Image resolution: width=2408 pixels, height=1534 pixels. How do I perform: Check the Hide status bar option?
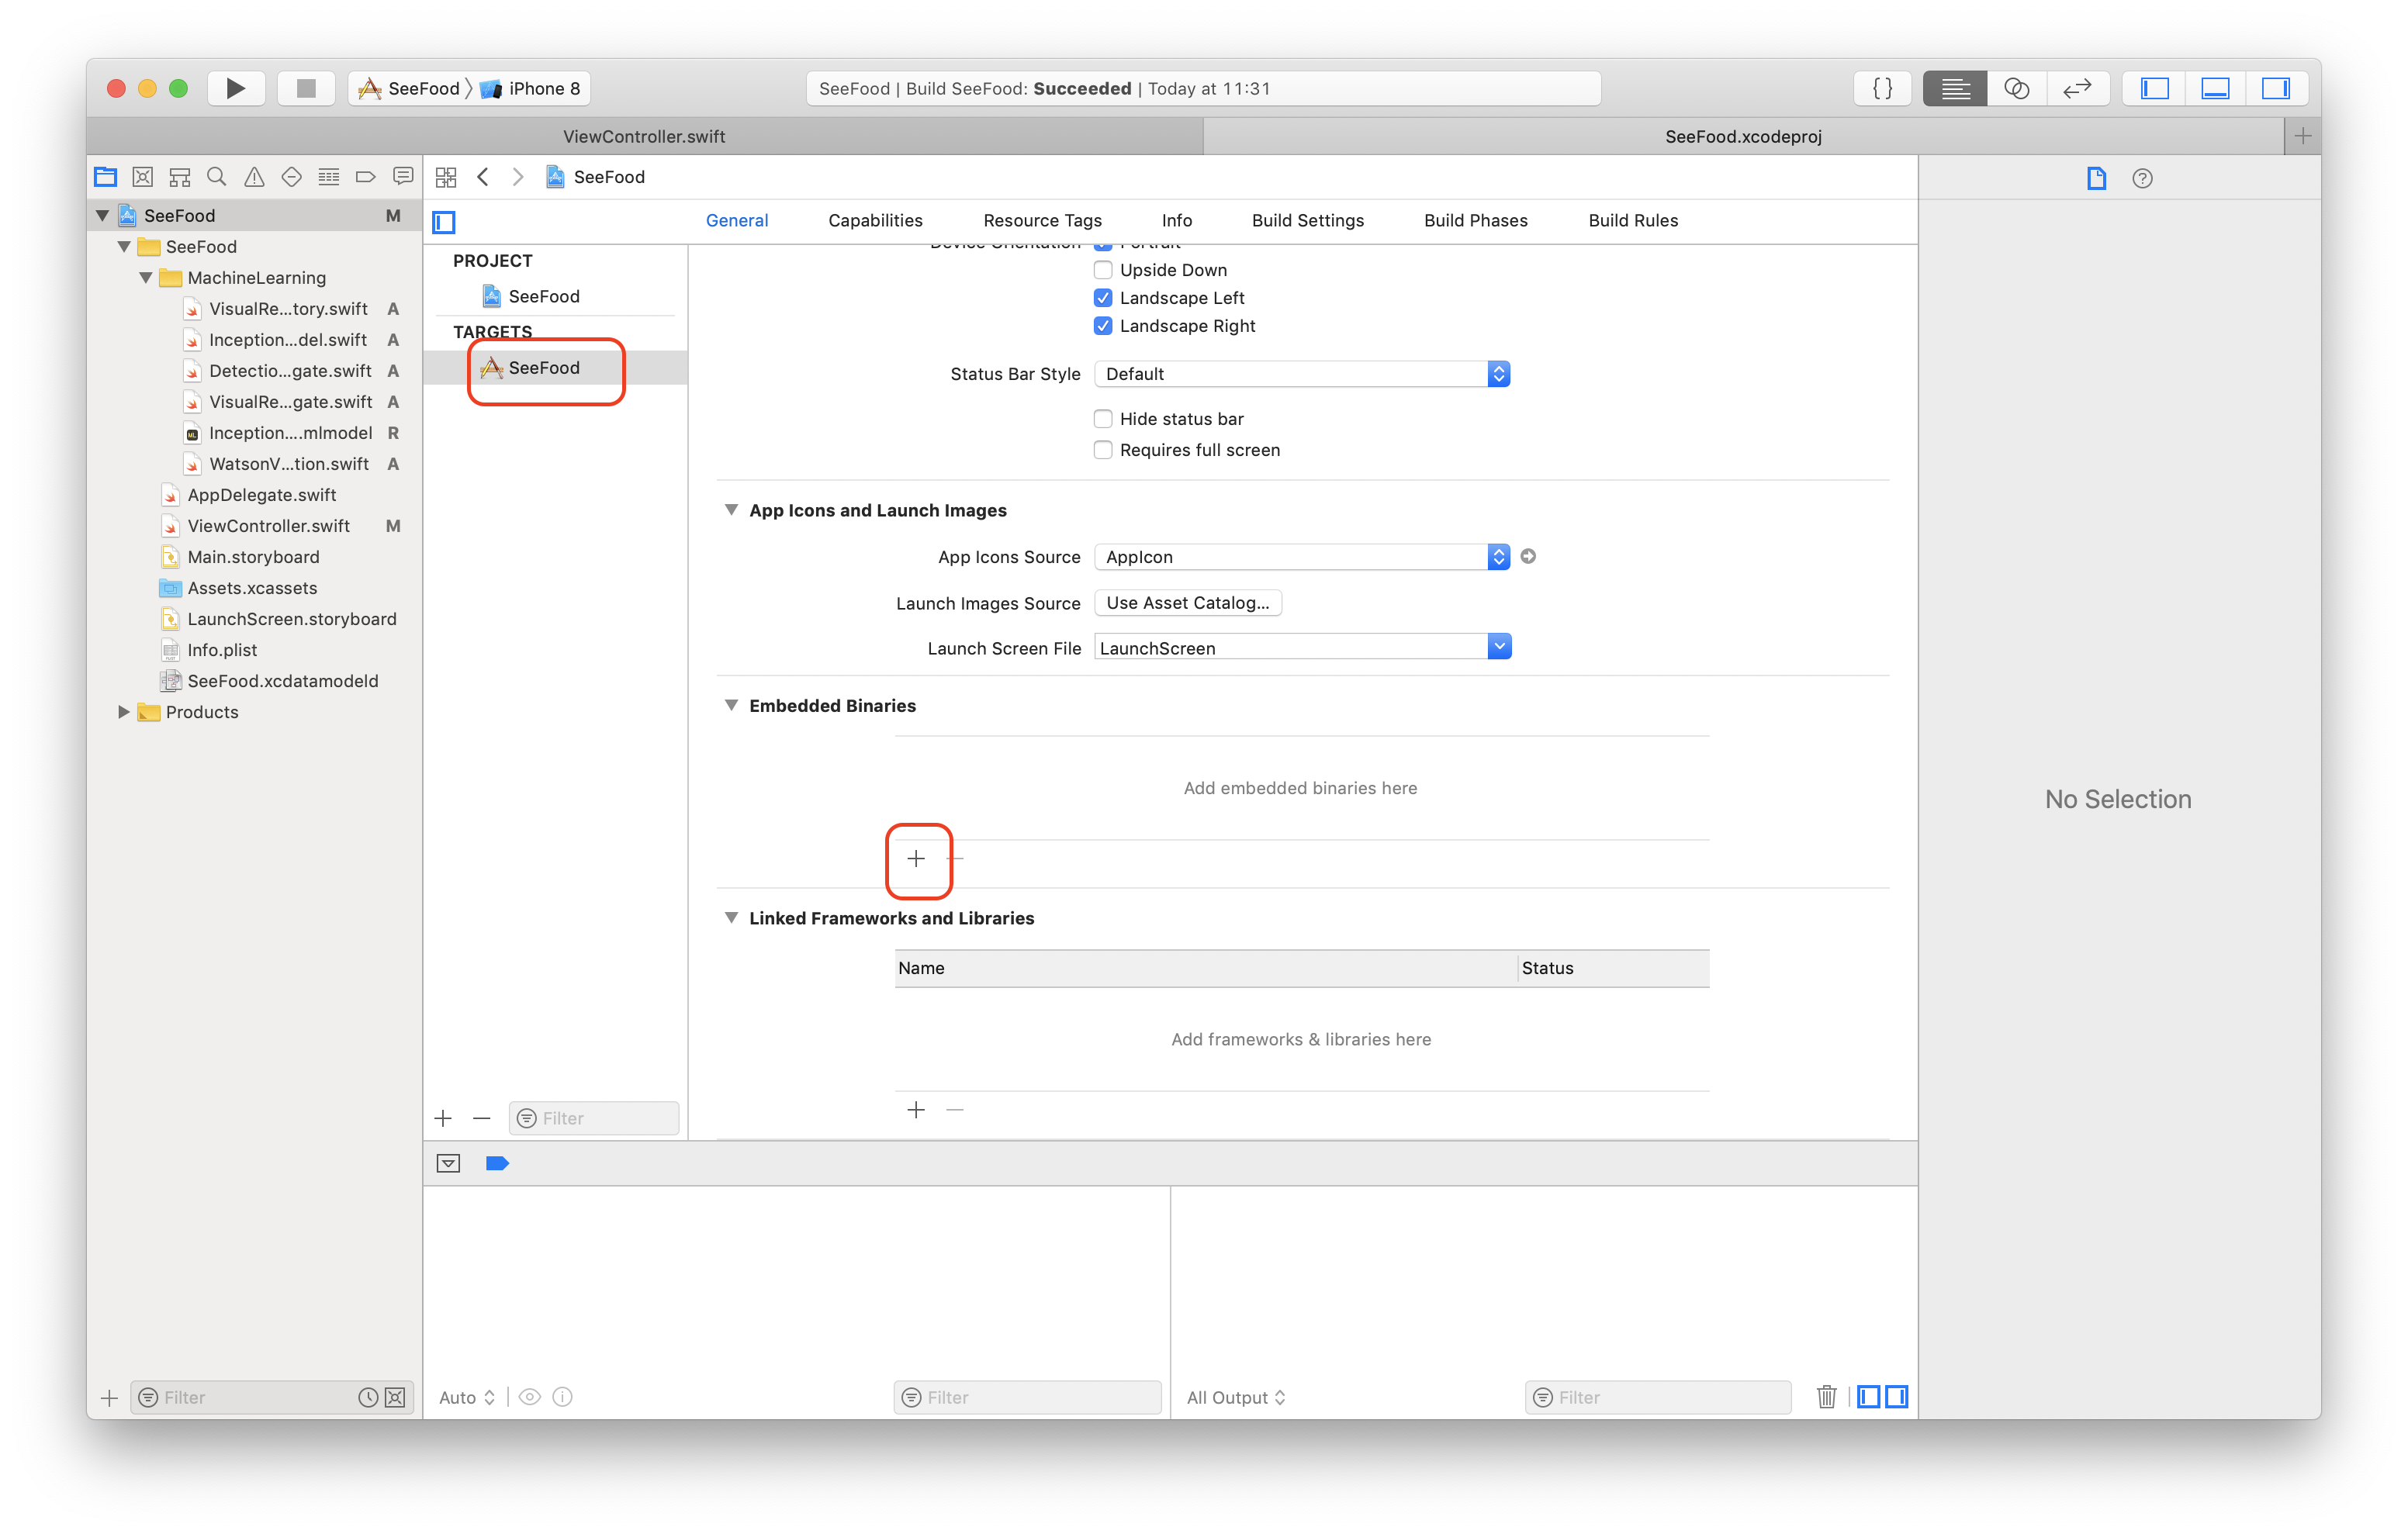pos(1103,419)
